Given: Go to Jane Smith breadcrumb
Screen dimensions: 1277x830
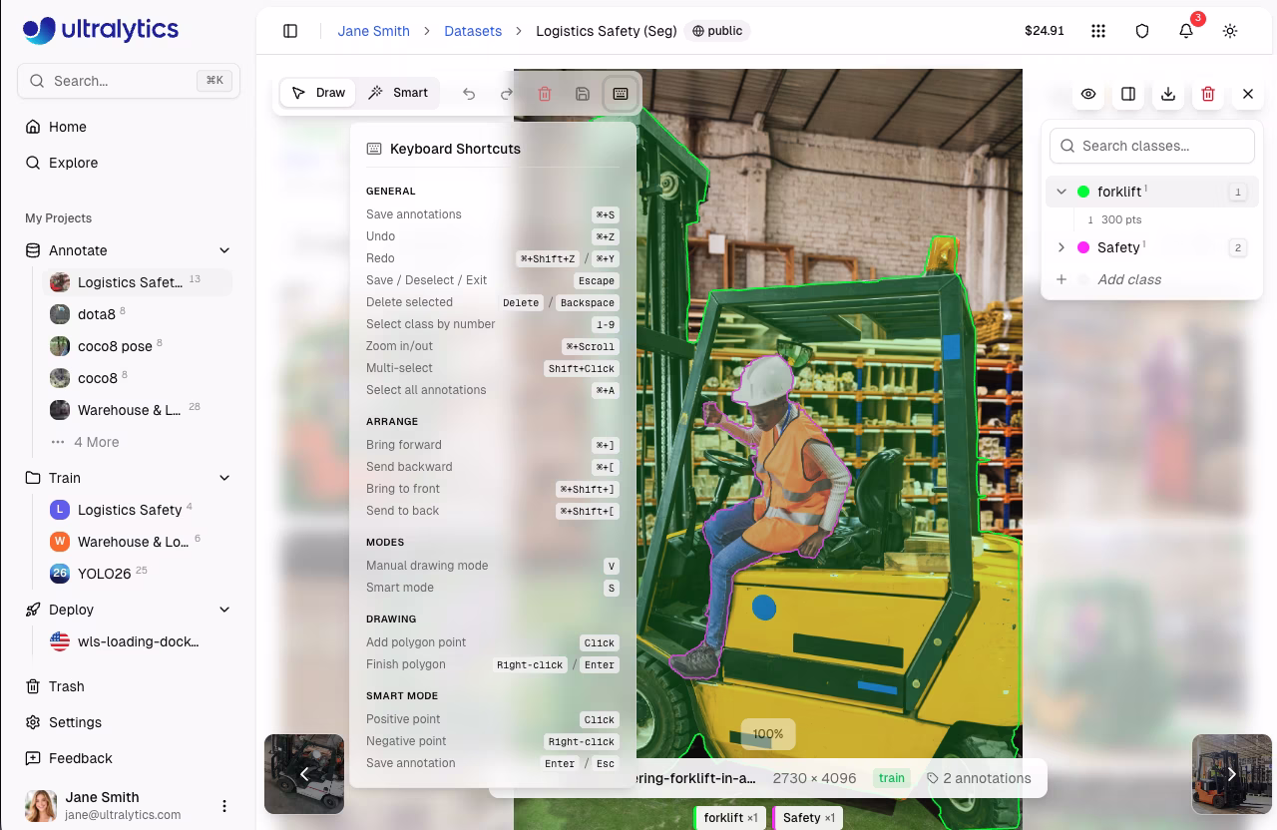Looking at the screenshot, I should click(x=374, y=31).
